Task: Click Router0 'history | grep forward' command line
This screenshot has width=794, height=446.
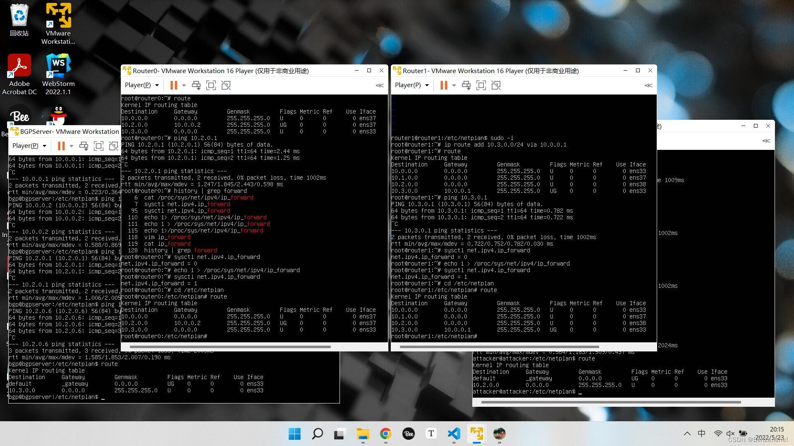Action: [x=184, y=191]
